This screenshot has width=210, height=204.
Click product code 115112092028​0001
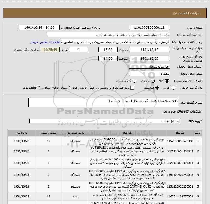180,186
